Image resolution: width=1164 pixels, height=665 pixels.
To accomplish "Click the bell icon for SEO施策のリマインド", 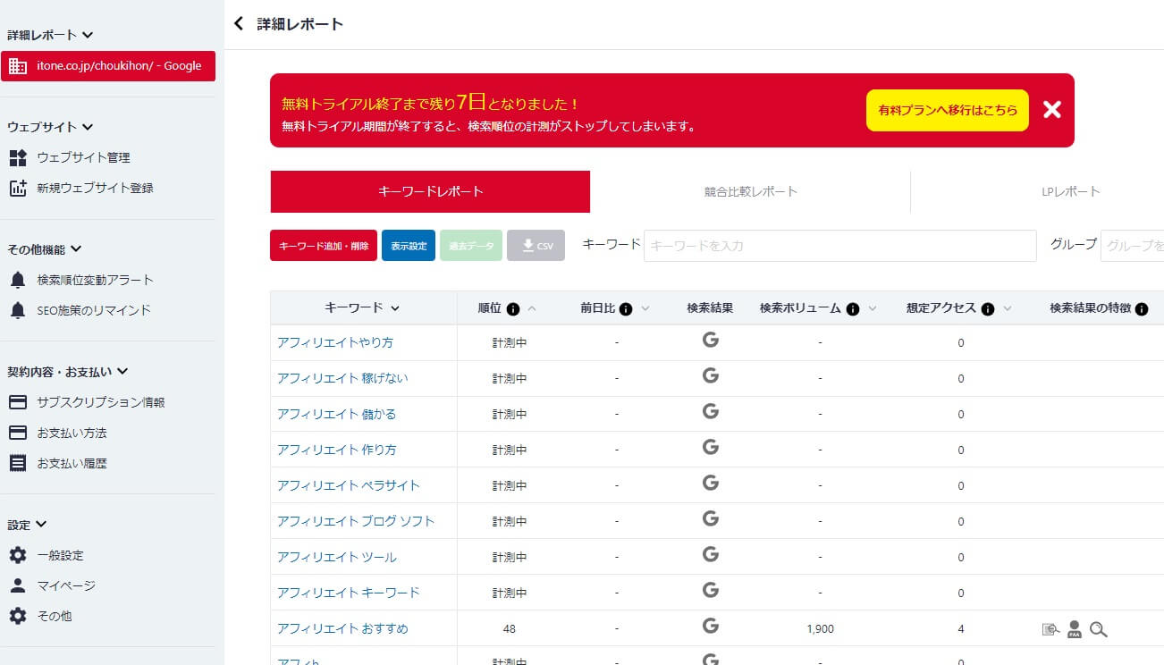I will (x=18, y=311).
